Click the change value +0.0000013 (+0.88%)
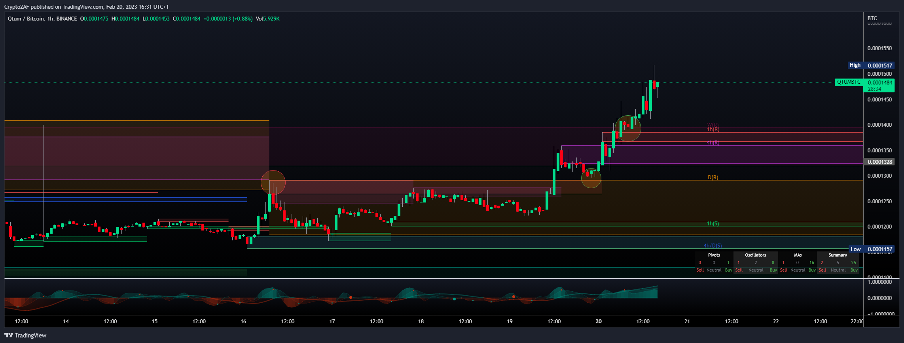The height and width of the screenshot is (343, 904). click(228, 19)
